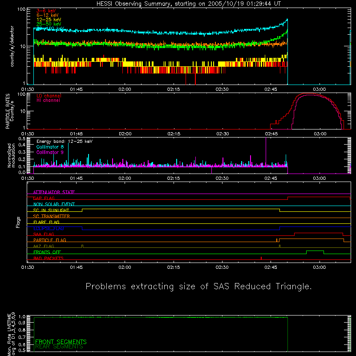Screen dimensions: 356x356
Task: Click the 10 label on the particle rates axis
Action: click(23, 112)
